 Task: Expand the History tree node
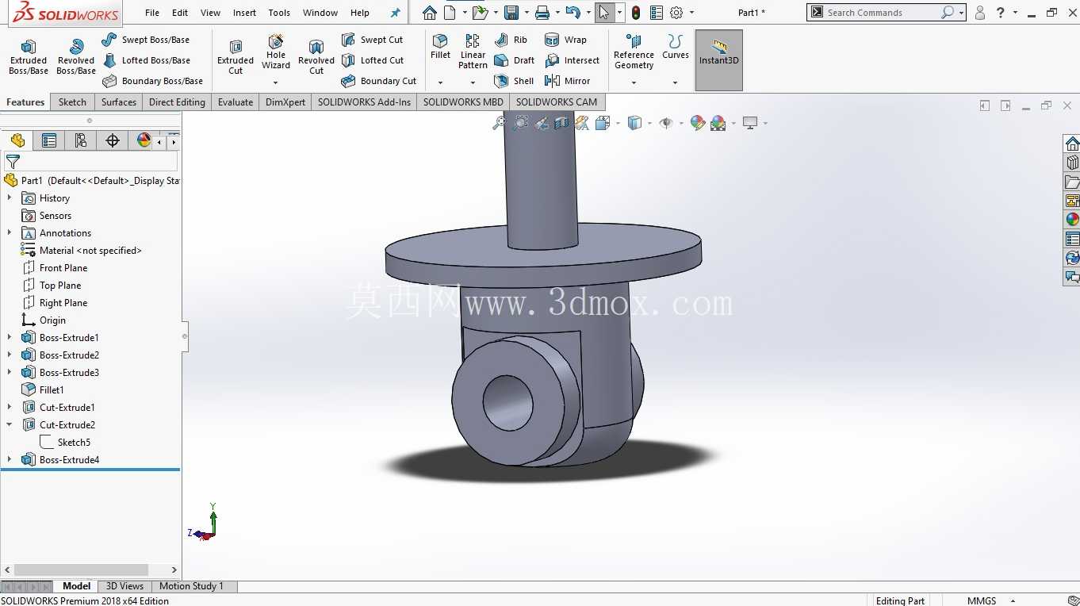pyautogui.click(x=10, y=198)
